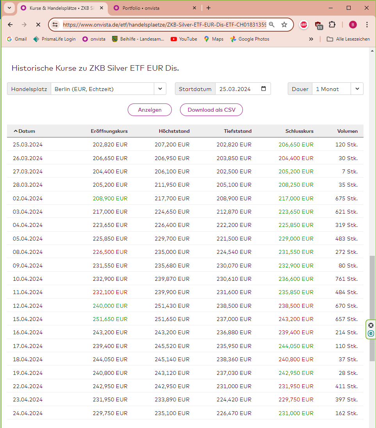Click Höchststand 224,650 EUR
This screenshot has height=428, width=376.
pos(172,212)
